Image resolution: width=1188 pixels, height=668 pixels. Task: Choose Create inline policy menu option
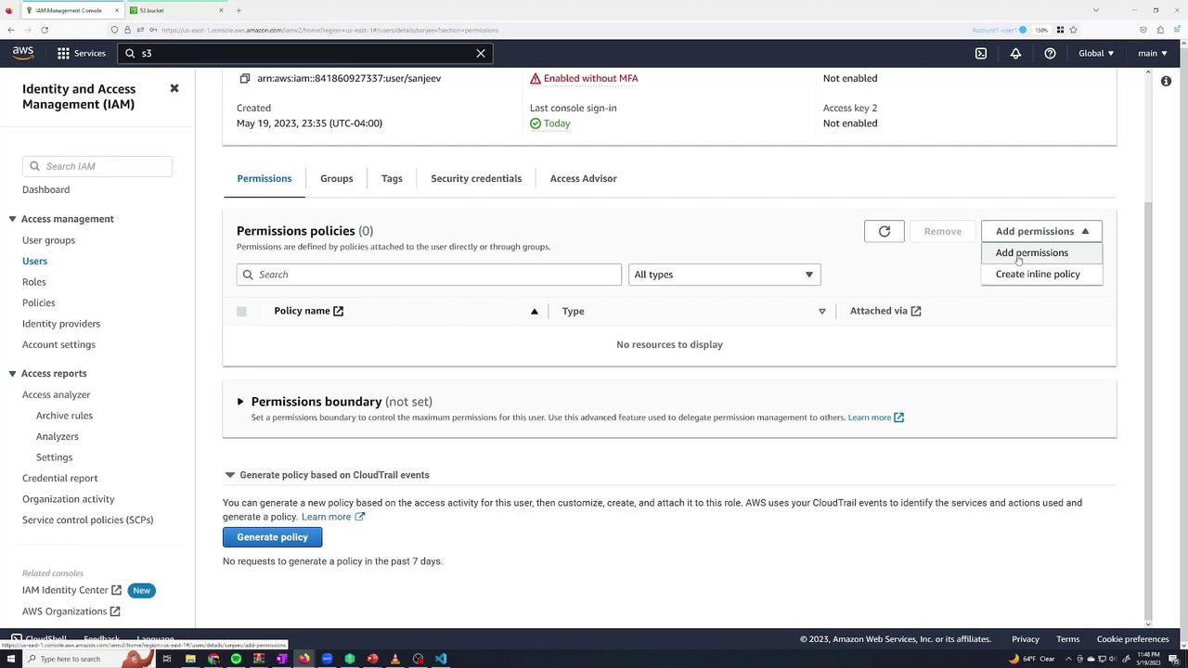point(1041,274)
